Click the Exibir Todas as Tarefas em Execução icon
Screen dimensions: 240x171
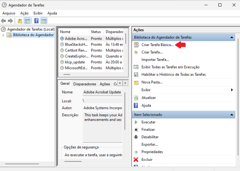tap(136, 67)
